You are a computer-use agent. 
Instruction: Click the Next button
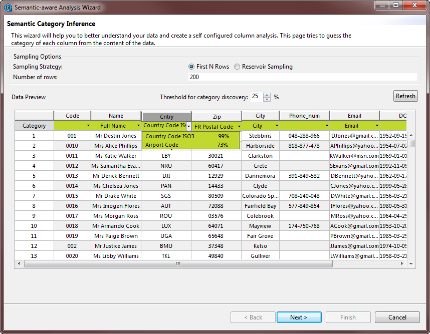pyautogui.click(x=299, y=317)
